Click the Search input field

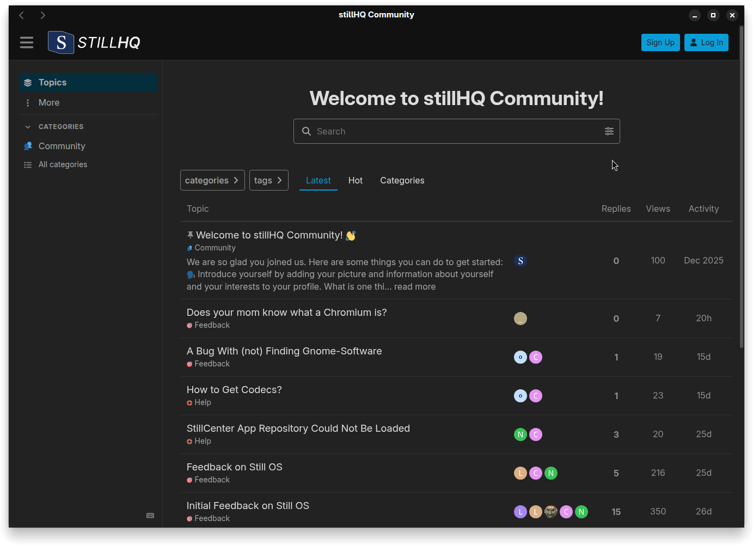(457, 131)
